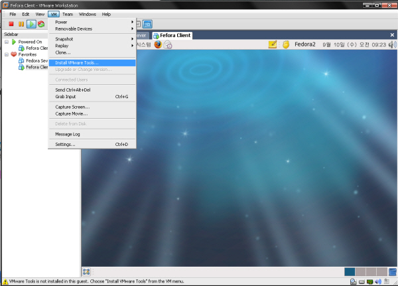Click the date and time clock in guest panel

(354, 44)
